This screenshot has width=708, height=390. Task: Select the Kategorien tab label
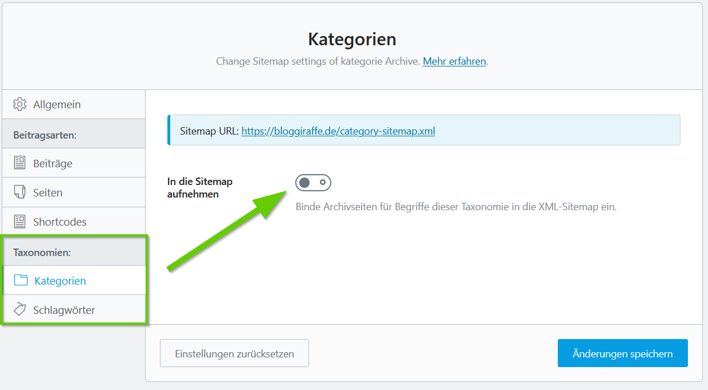click(60, 281)
